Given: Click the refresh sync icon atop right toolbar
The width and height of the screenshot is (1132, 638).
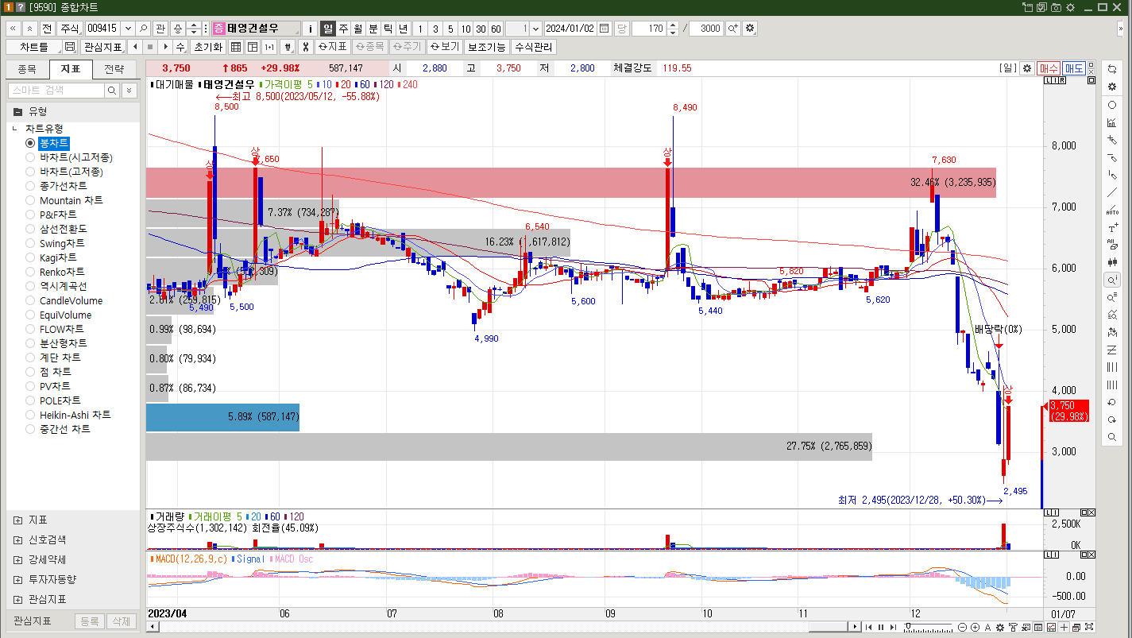Looking at the screenshot, I should pyautogui.click(x=1112, y=68).
